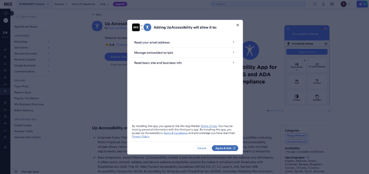Click the Wix logo
This screenshot has width=369, height=174.
[x=8, y=4]
